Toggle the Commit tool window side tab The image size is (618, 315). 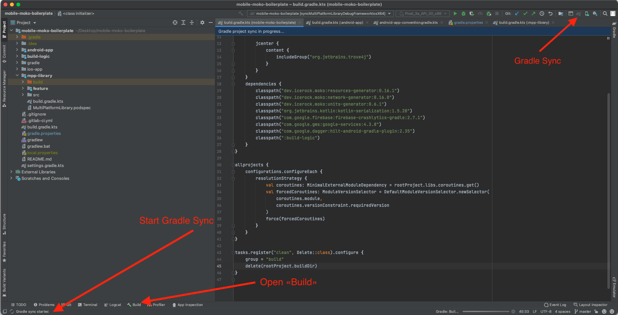(x=4, y=54)
